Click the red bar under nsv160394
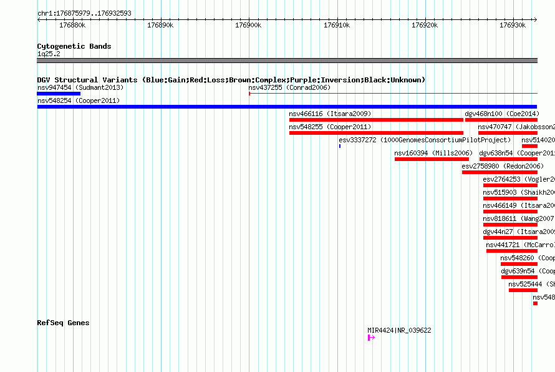The image size is (555, 372). tap(432, 159)
